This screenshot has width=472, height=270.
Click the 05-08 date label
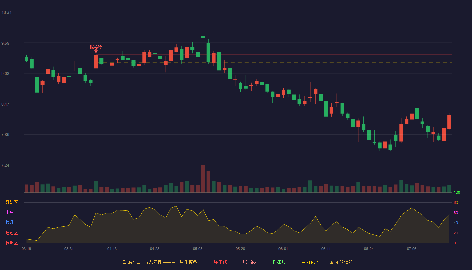click(198, 249)
